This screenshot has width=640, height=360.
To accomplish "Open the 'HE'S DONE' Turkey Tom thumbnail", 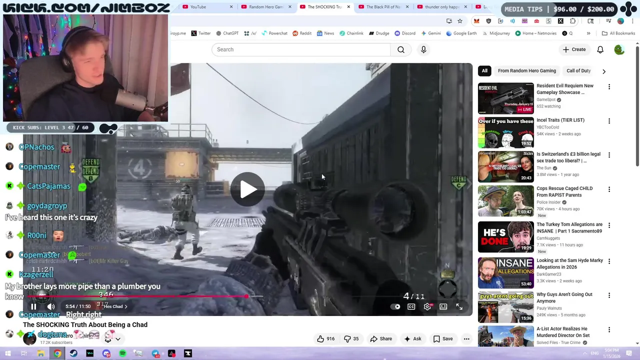I will point(505,237).
